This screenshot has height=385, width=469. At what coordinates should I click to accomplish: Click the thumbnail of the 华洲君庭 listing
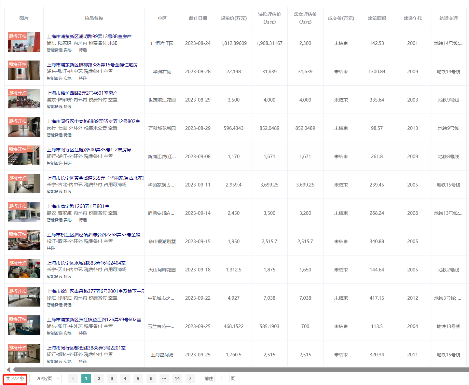(x=24, y=70)
